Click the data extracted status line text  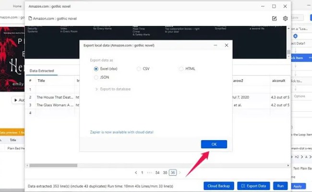pos(100,186)
